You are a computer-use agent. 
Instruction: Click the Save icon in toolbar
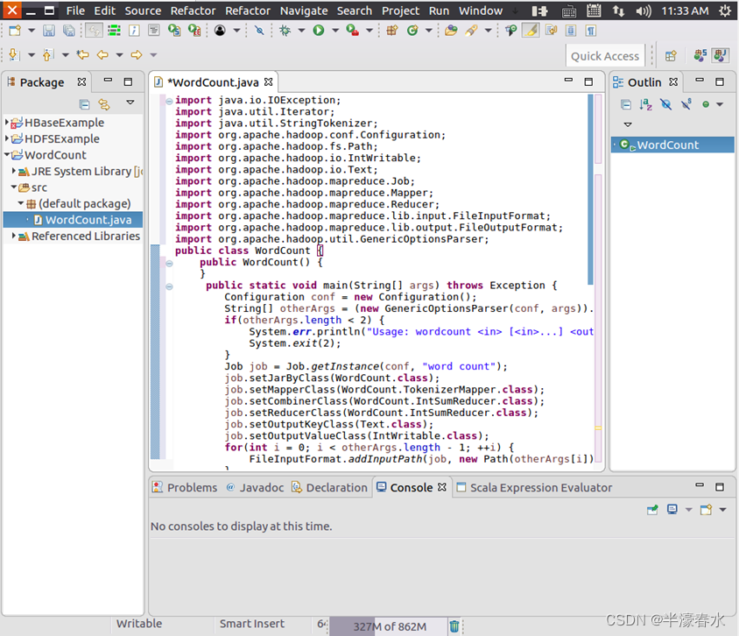point(48,31)
